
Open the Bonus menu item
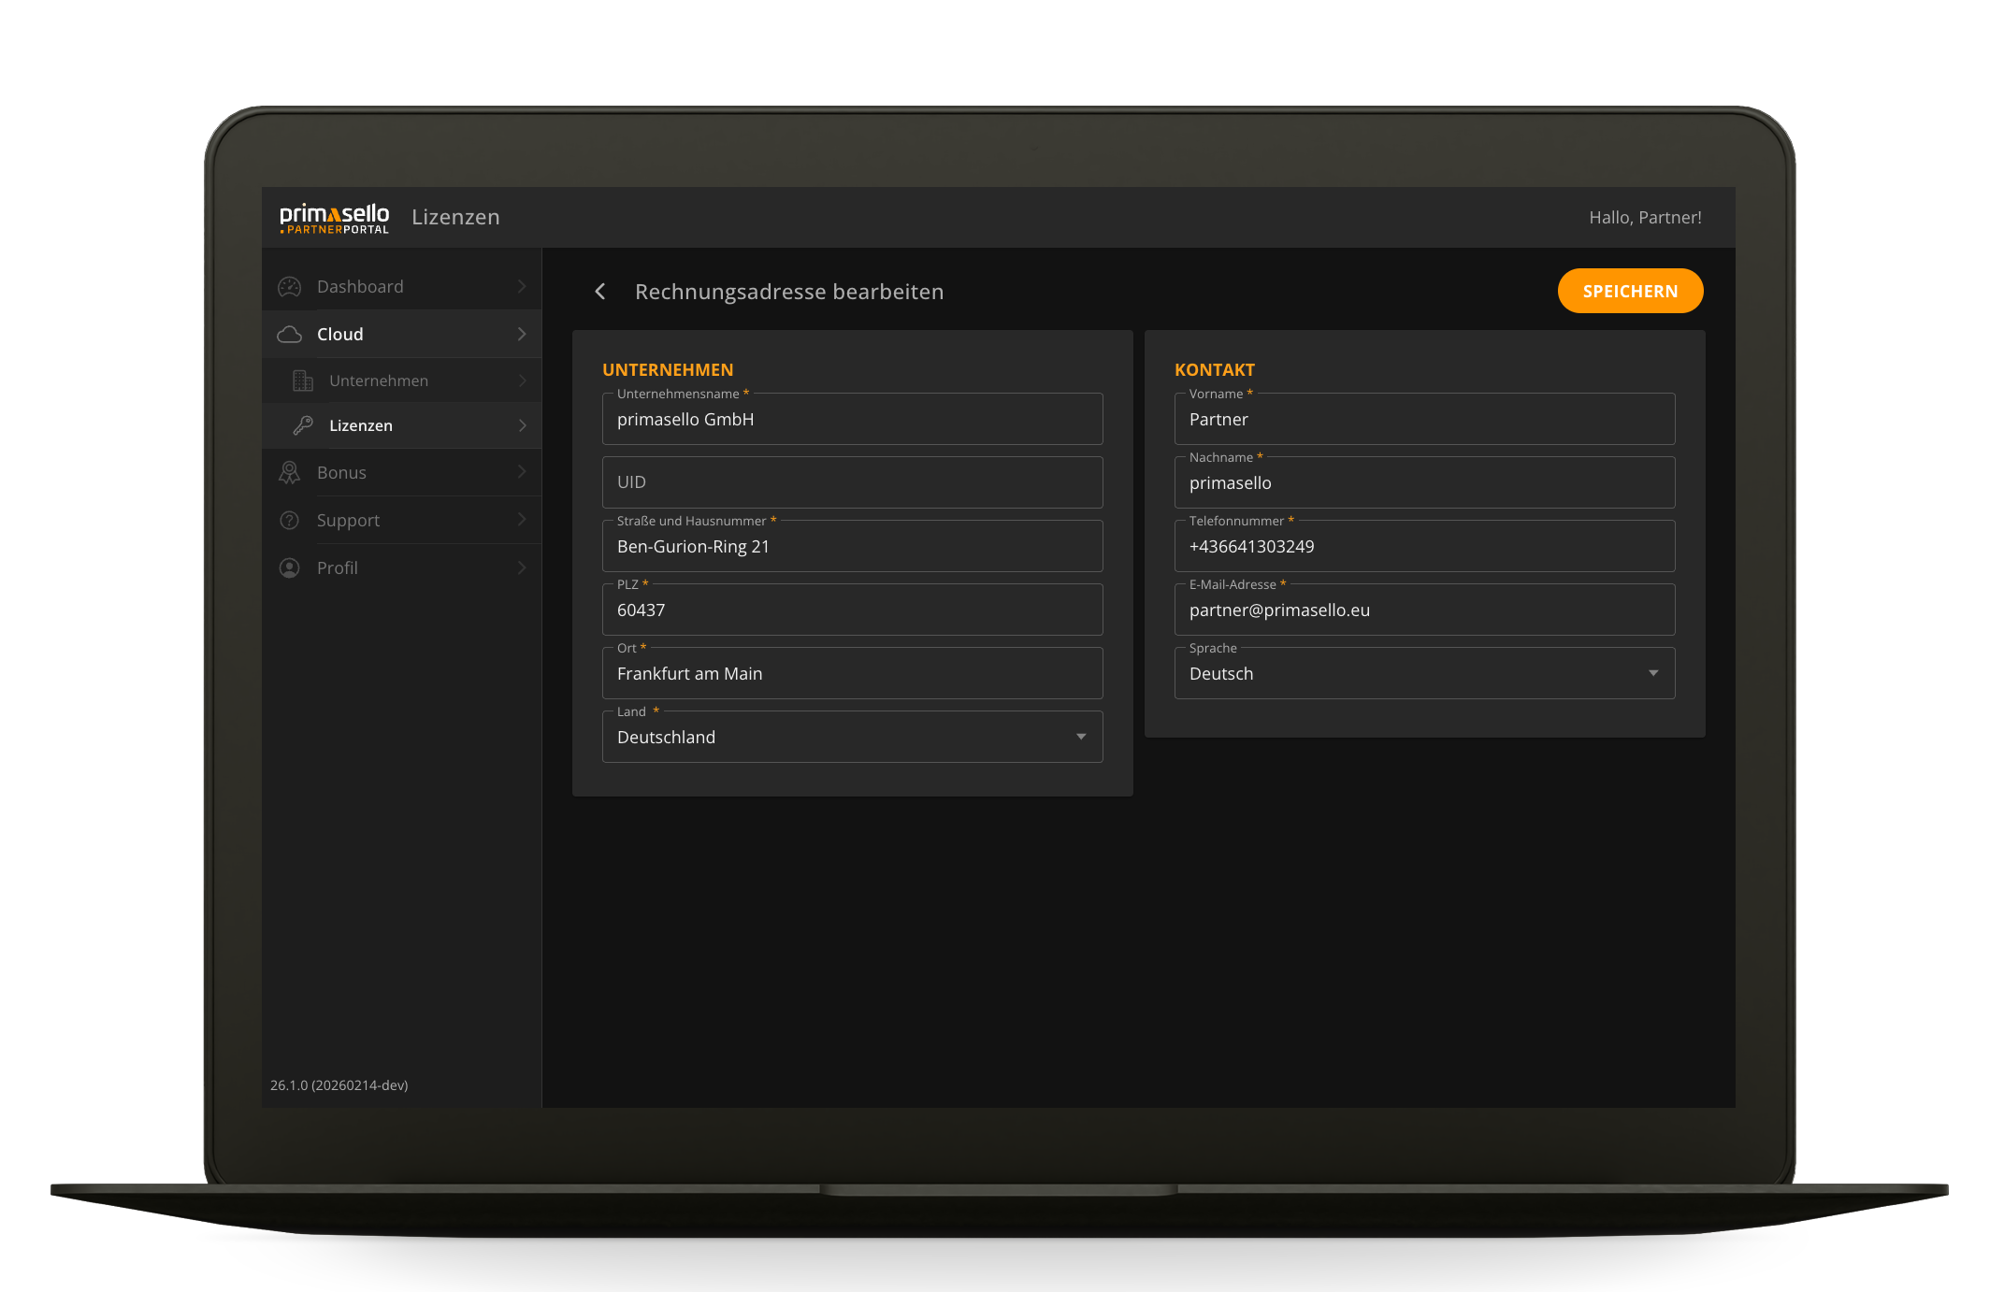(342, 473)
